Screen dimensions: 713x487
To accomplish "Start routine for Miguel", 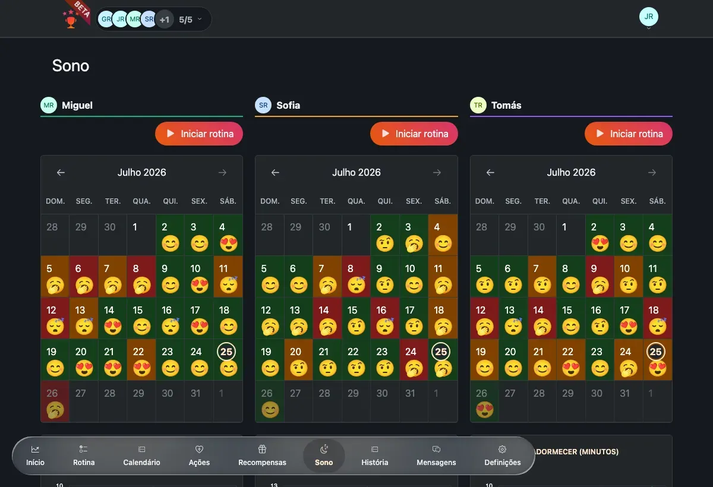I will coord(199,134).
